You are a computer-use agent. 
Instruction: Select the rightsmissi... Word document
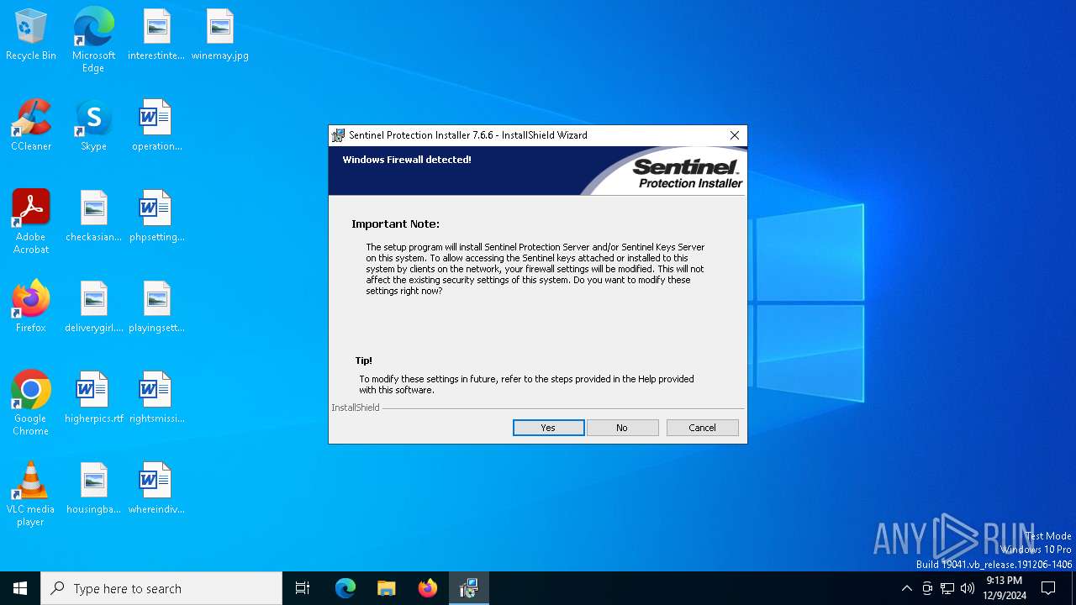[x=156, y=397]
